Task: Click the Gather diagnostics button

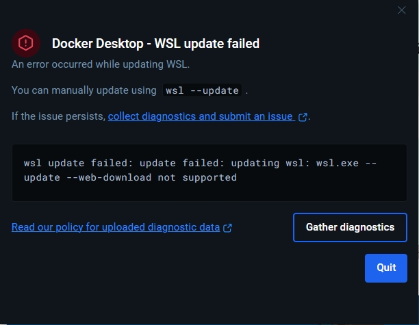Action: tap(350, 228)
